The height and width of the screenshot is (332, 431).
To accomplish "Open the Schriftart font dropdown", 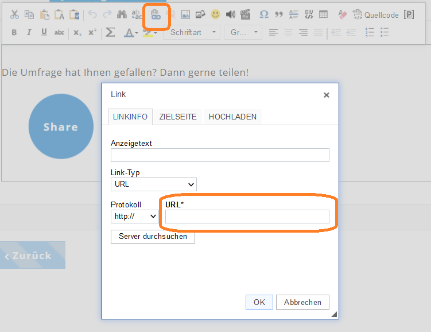I will (x=192, y=33).
